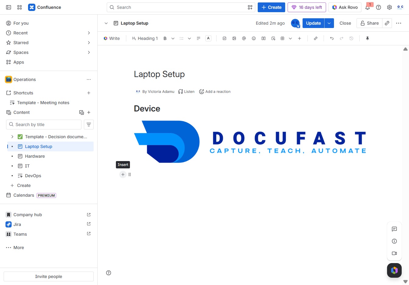Click the video record icon on right rail

394,253
